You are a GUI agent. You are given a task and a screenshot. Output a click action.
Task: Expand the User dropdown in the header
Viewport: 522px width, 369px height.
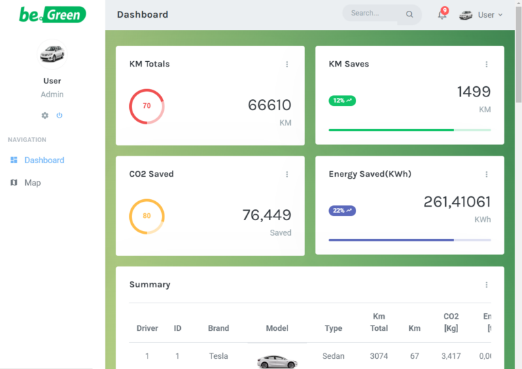click(x=490, y=15)
